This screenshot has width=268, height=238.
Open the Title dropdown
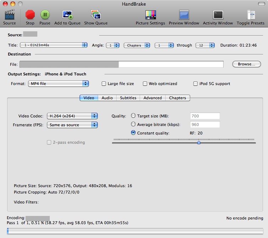pyautogui.click(x=53, y=45)
